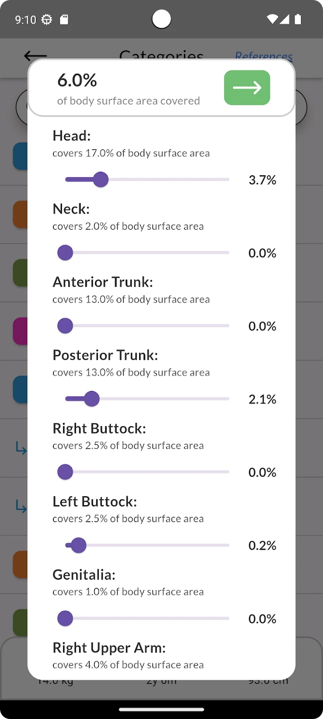Click the battery status icon
This screenshot has height=719, width=323.
coord(298,19)
